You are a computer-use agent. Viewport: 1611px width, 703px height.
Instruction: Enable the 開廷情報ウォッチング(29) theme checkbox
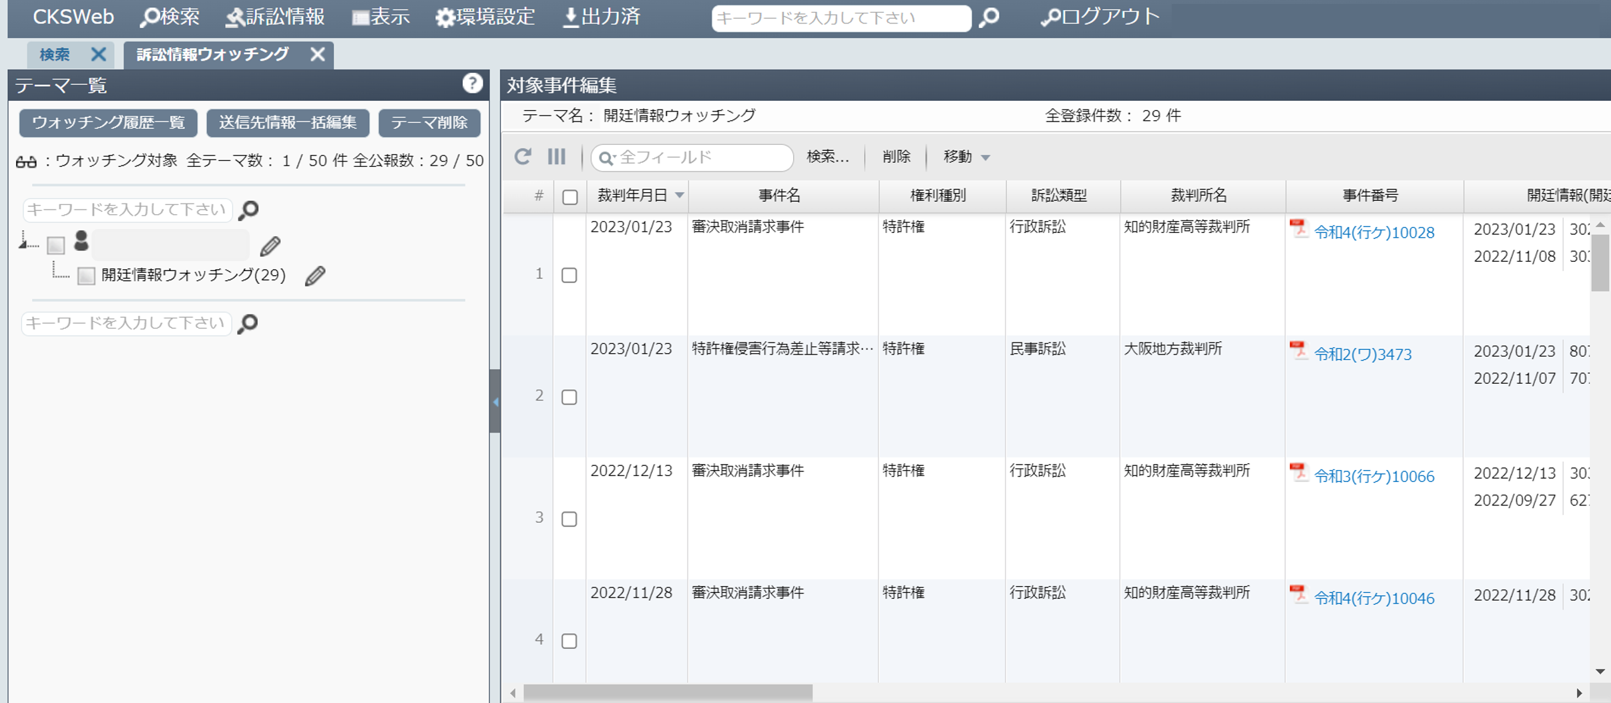click(x=85, y=275)
